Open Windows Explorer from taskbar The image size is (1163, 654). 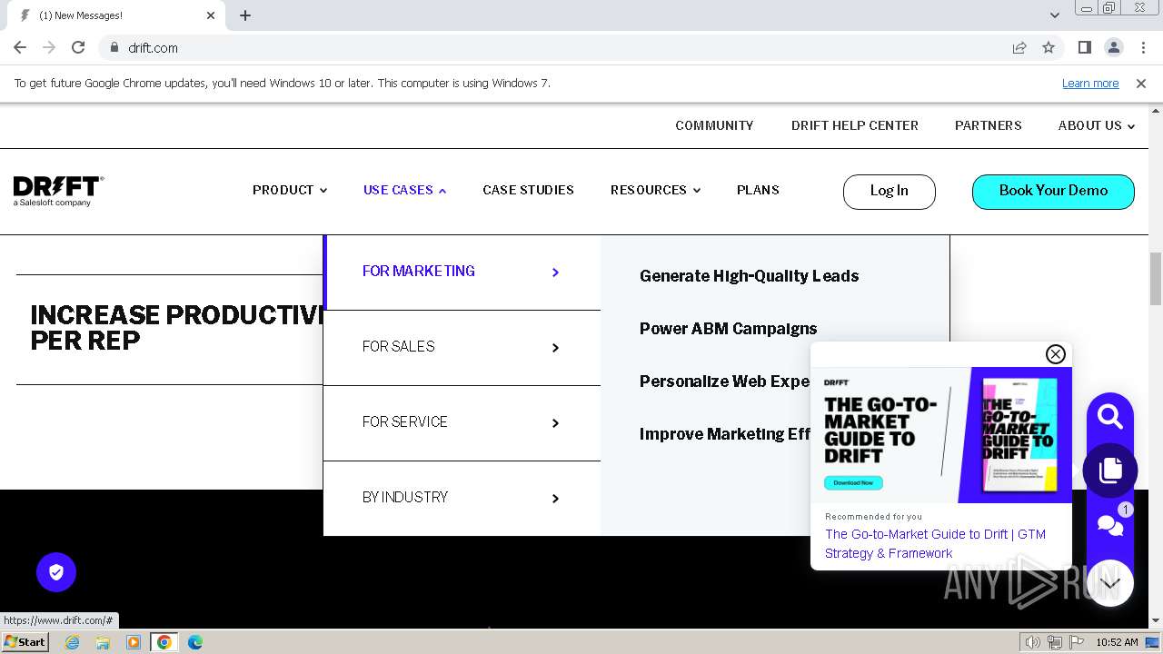103,642
